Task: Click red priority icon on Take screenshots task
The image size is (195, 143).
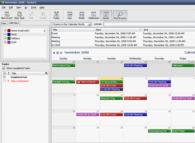Action: point(8,81)
